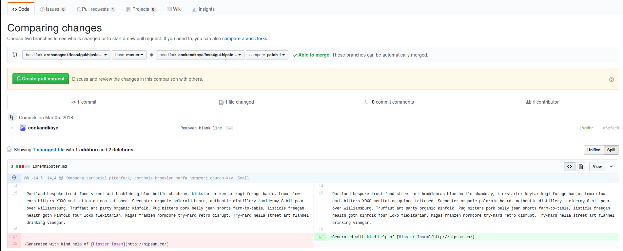
Task: Switch to Split diff view
Action: 611,150
